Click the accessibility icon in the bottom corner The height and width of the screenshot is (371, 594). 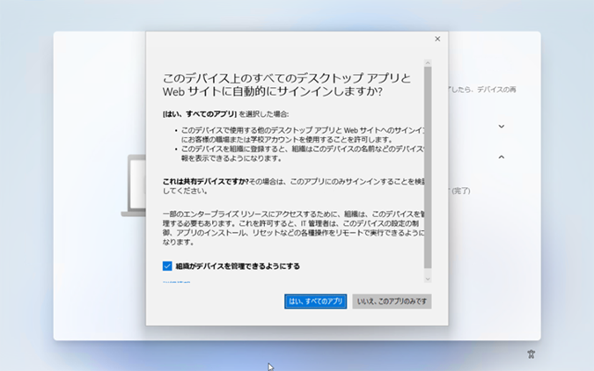[x=532, y=354]
